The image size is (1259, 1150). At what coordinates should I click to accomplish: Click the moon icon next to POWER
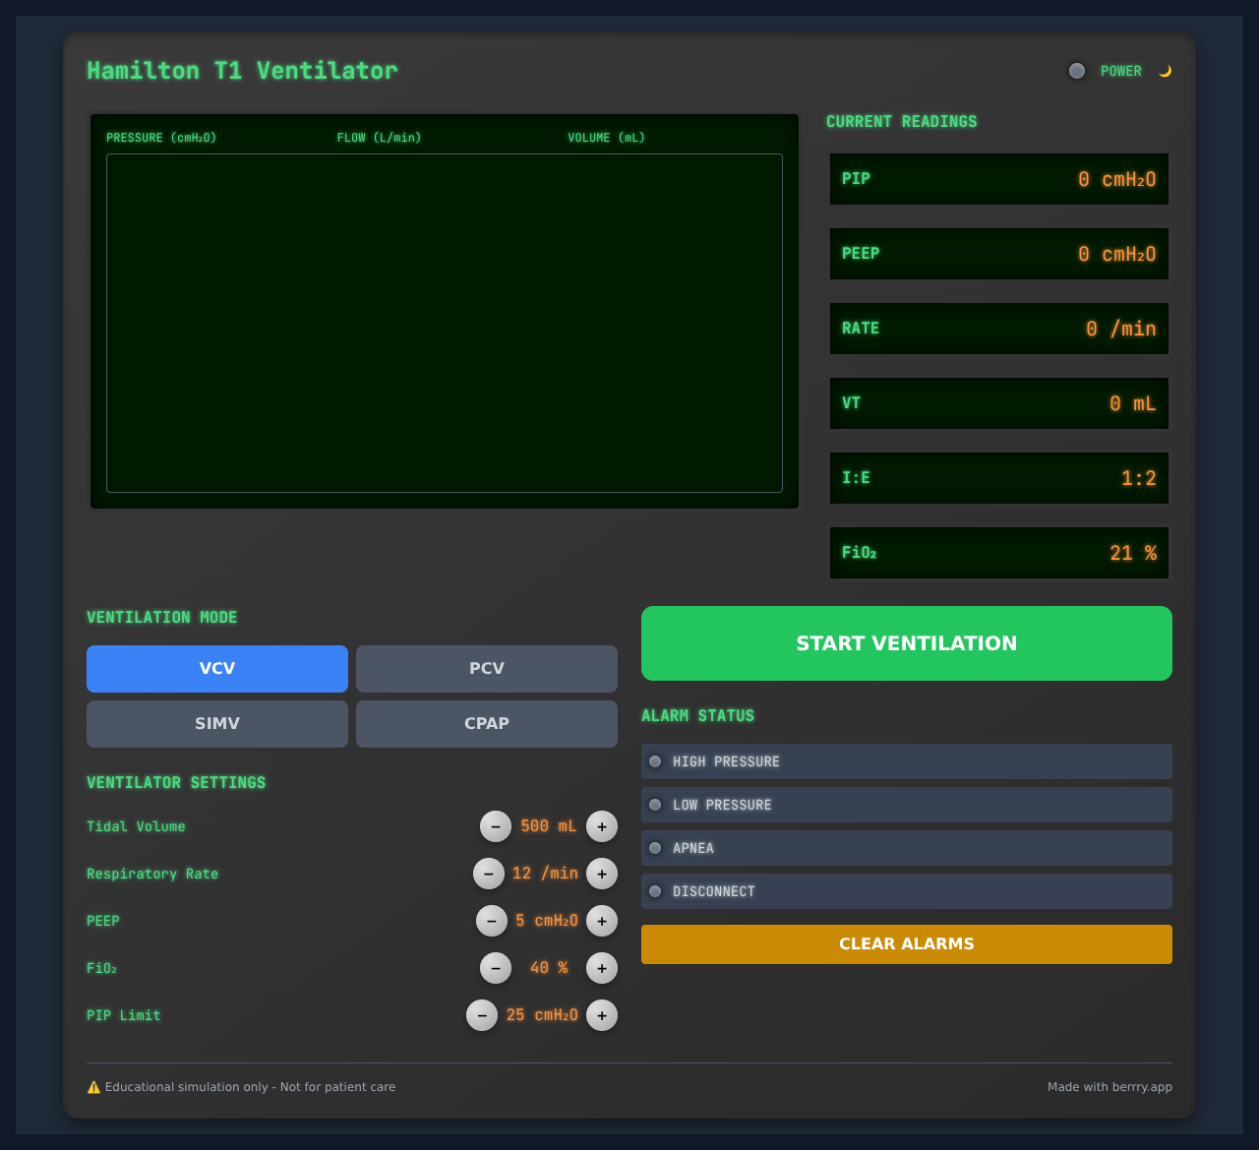click(1165, 70)
